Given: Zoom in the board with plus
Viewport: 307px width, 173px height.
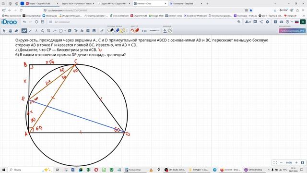Looking at the screenshot, I should (296, 162).
